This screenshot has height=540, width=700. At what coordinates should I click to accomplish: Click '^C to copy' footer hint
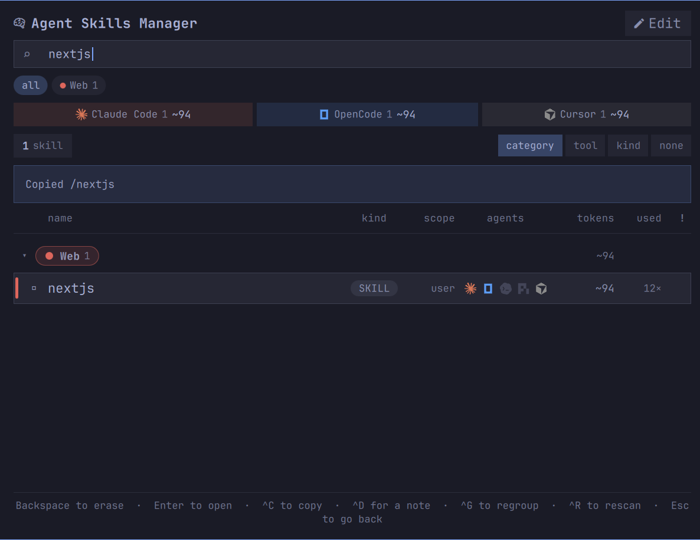pyautogui.click(x=292, y=506)
